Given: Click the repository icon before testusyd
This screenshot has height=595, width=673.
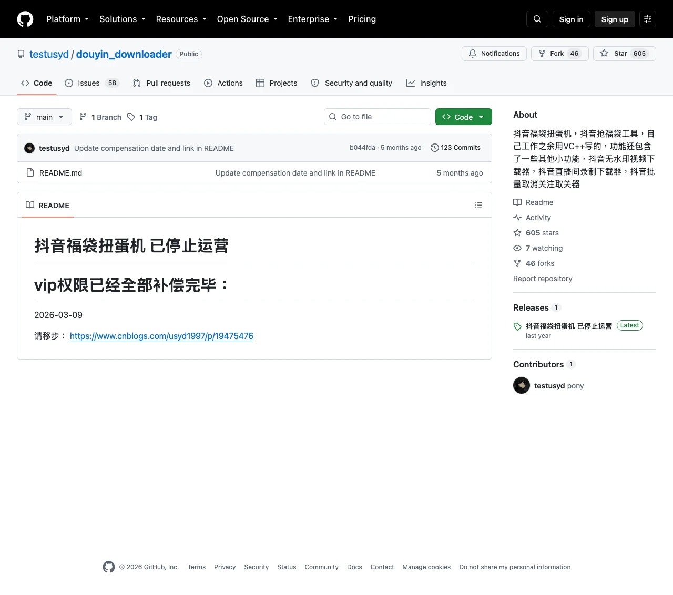Looking at the screenshot, I should point(21,54).
